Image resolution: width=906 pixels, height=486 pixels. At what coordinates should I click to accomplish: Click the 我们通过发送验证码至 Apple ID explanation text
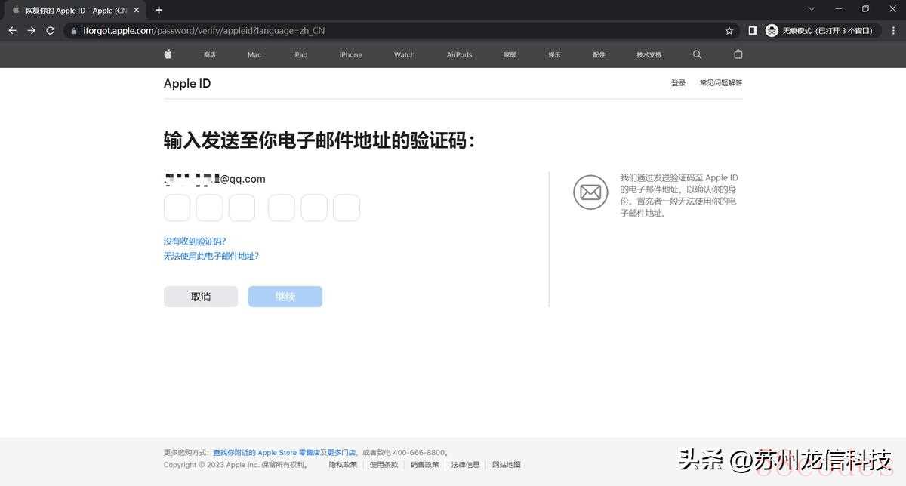tap(679, 195)
